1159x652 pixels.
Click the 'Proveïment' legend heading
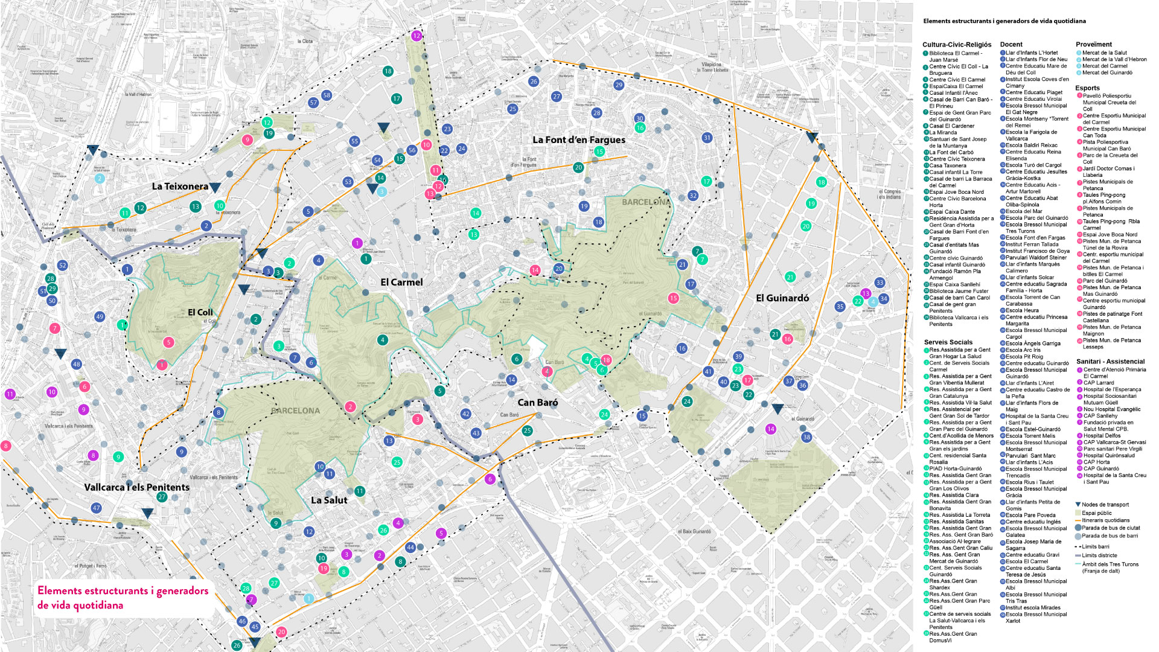coord(1094,45)
